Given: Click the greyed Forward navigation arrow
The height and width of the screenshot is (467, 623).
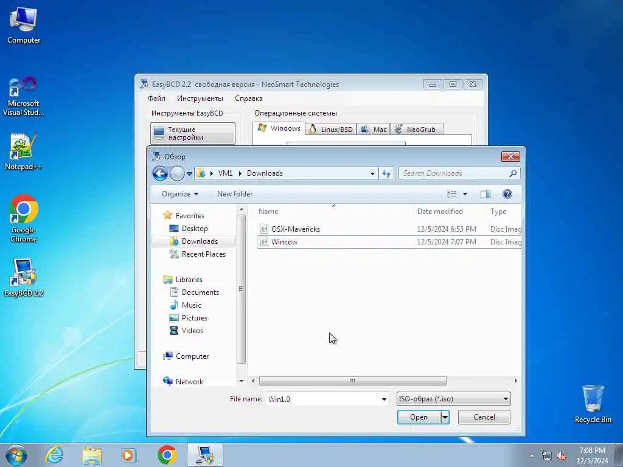Looking at the screenshot, I should tap(177, 173).
